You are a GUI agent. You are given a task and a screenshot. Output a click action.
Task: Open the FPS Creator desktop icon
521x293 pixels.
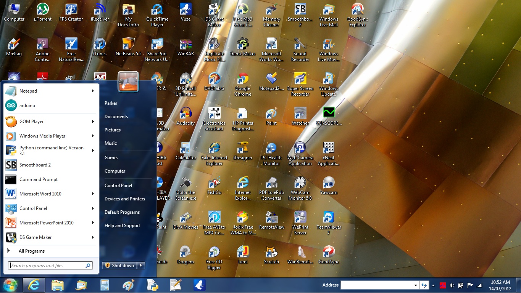pyautogui.click(x=71, y=12)
